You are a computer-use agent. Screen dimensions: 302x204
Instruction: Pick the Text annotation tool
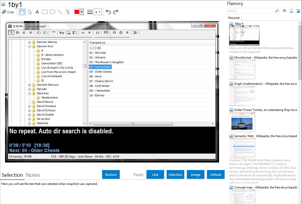[x=37, y=12]
